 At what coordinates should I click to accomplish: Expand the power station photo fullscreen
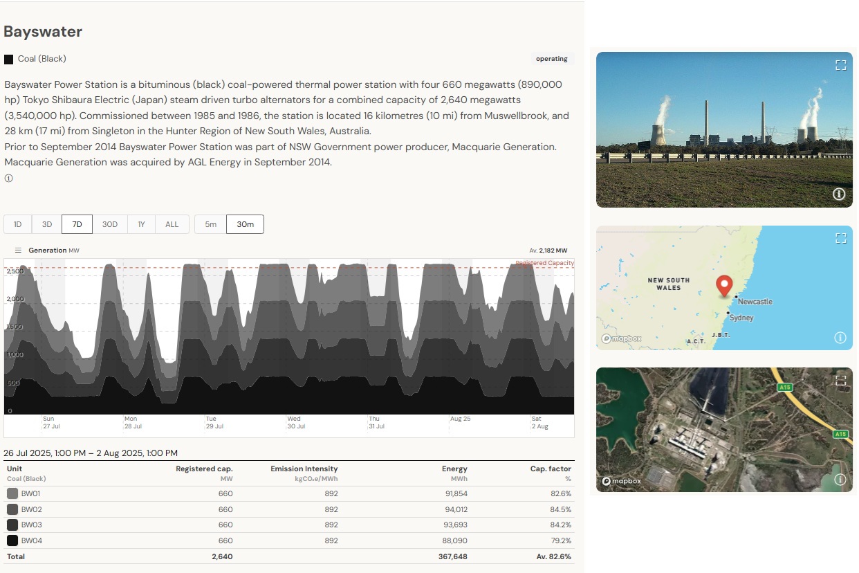(840, 65)
